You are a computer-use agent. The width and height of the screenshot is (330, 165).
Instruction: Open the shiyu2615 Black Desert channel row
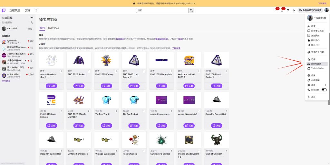click(x=18, y=69)
